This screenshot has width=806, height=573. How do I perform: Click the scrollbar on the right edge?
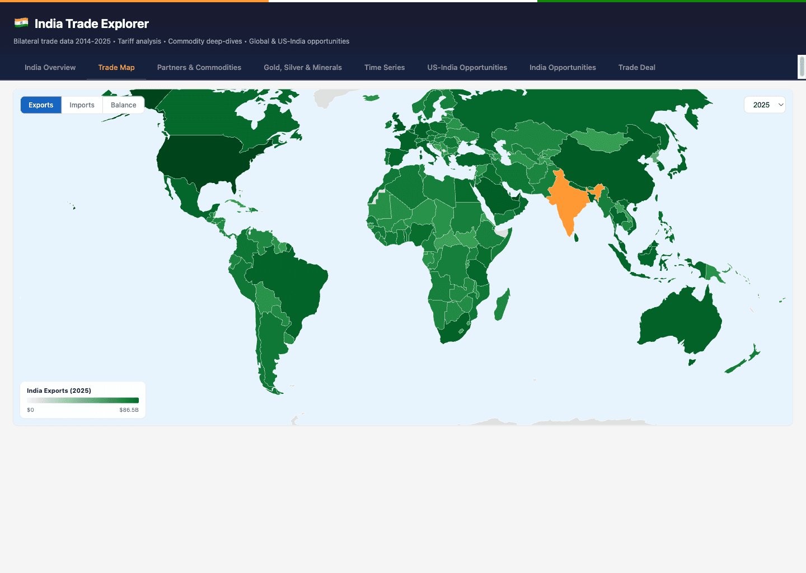802,67
